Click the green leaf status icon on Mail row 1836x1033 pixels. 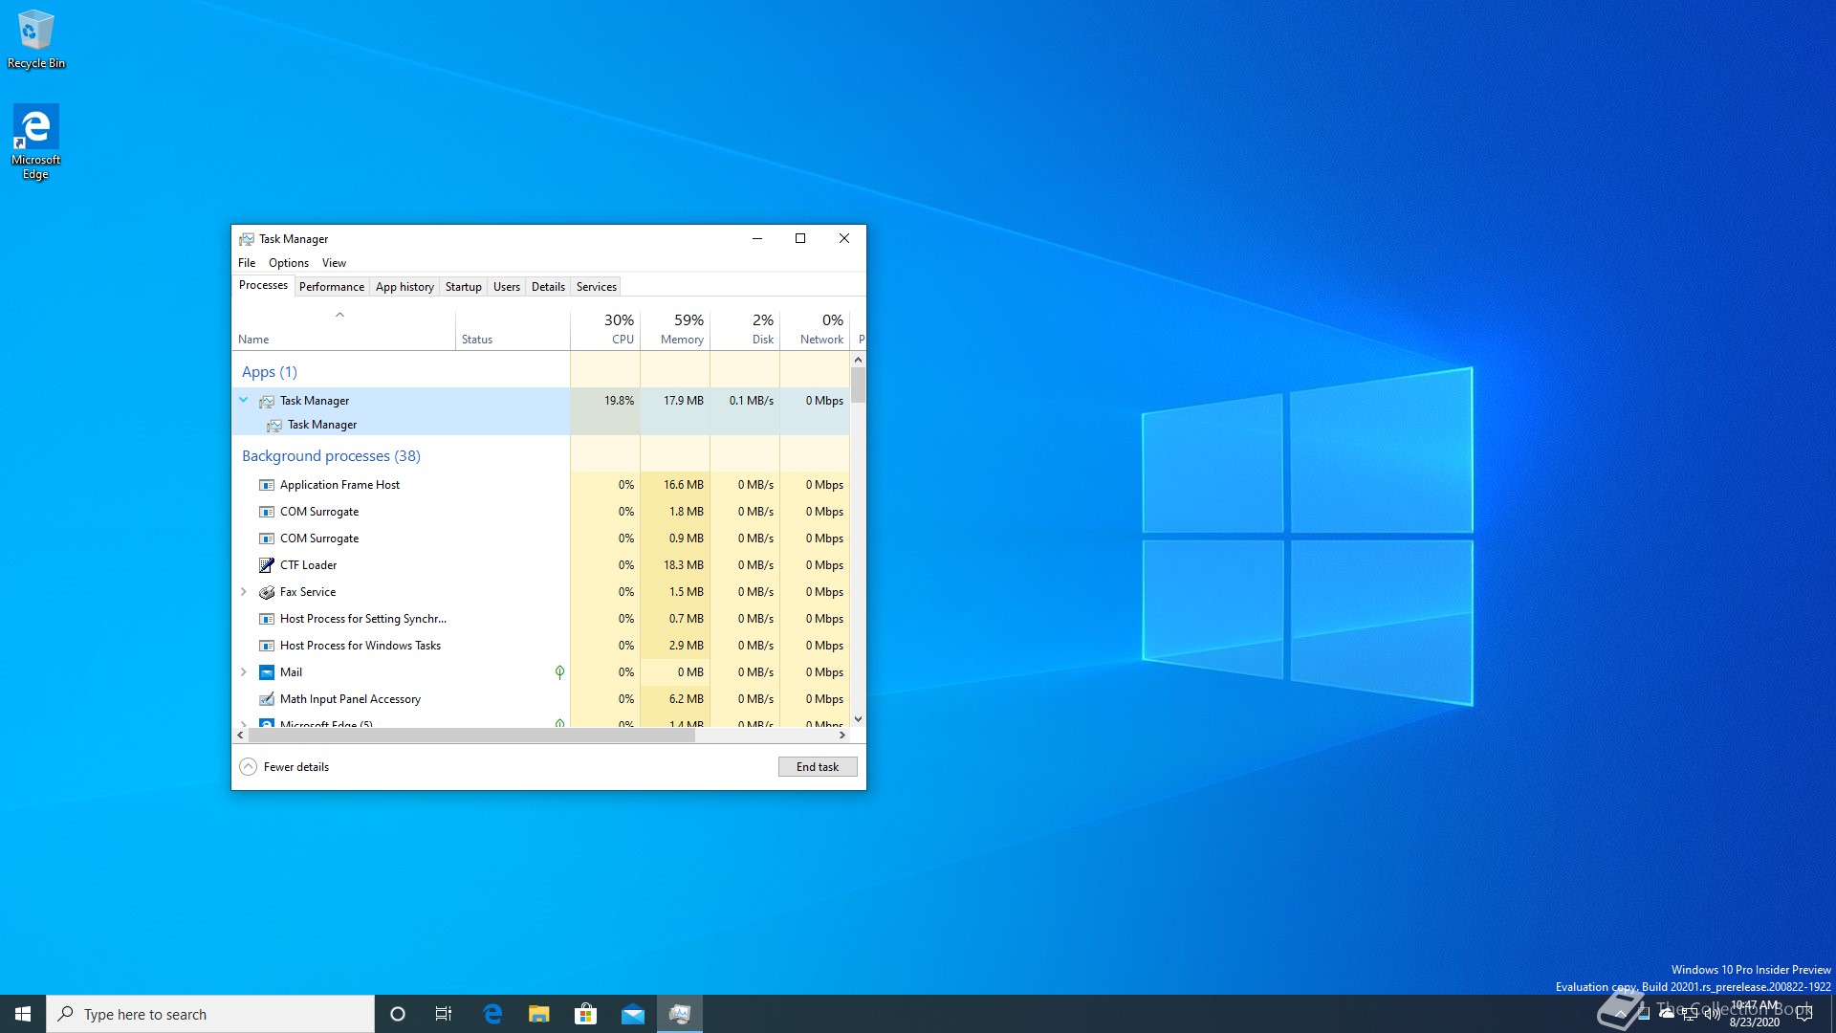559,672
